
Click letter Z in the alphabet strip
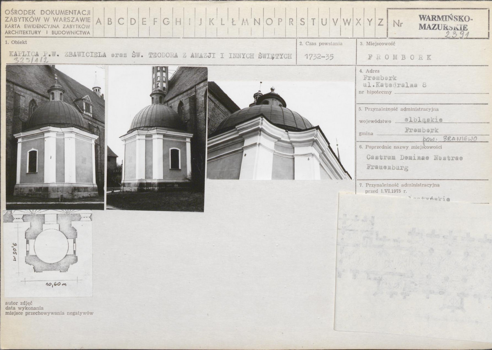pyautogui.click(x=380, y=22)
